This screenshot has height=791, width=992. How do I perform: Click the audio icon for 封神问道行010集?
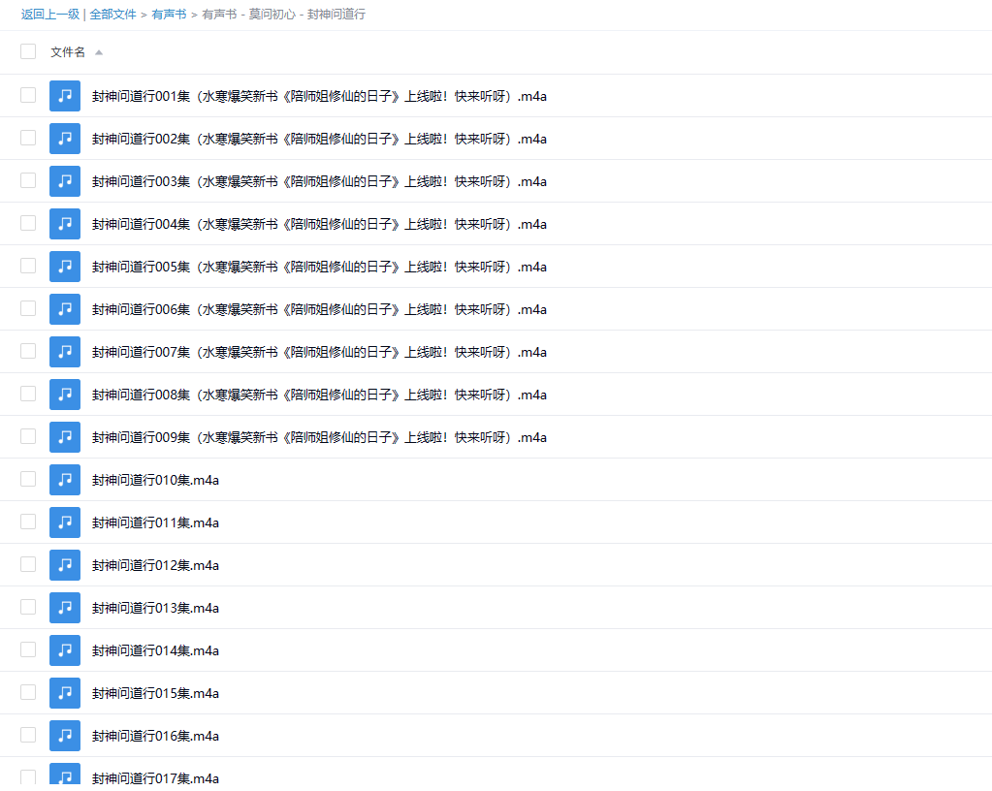click(x=65, y=480)
